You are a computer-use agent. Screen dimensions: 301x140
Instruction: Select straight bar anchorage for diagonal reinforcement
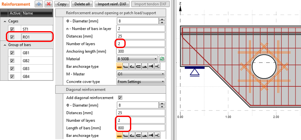click(x=119, y=136)
